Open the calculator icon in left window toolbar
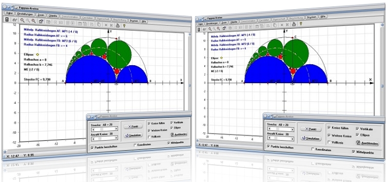Screen dimensions: 387x182 [7, 19]
